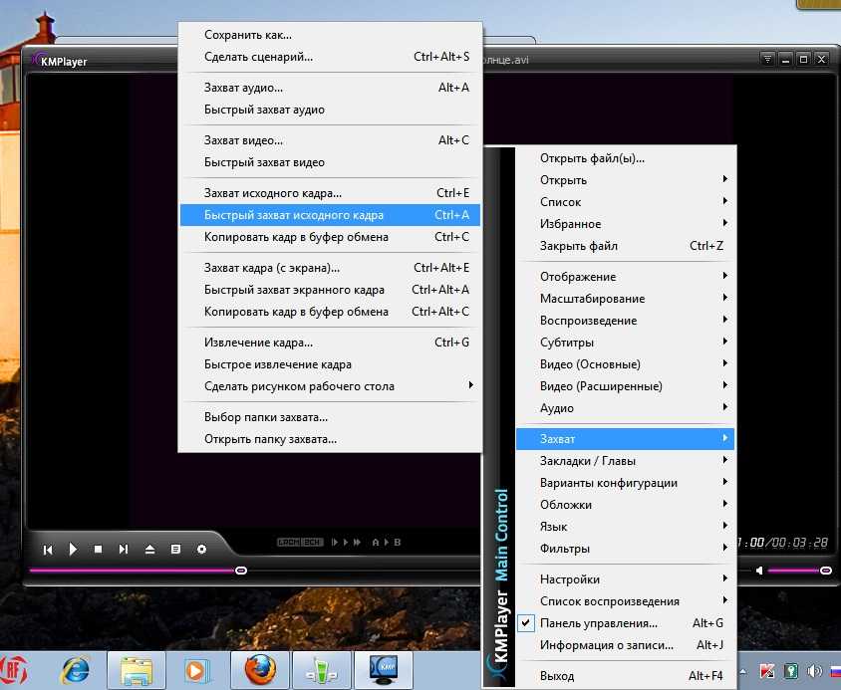The image size is (841, 690).
Task: Select Захват видео... menu entry
Action: [x=330, y=140]
